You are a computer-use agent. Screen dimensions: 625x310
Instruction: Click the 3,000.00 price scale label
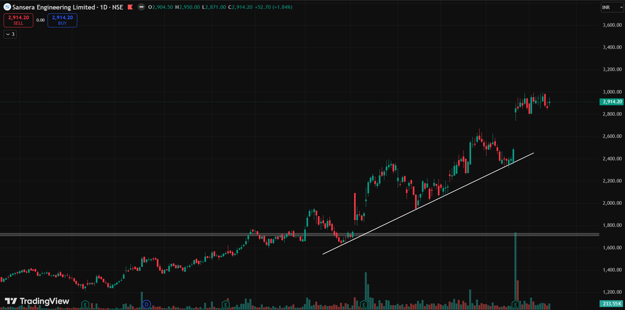[612, 92]
